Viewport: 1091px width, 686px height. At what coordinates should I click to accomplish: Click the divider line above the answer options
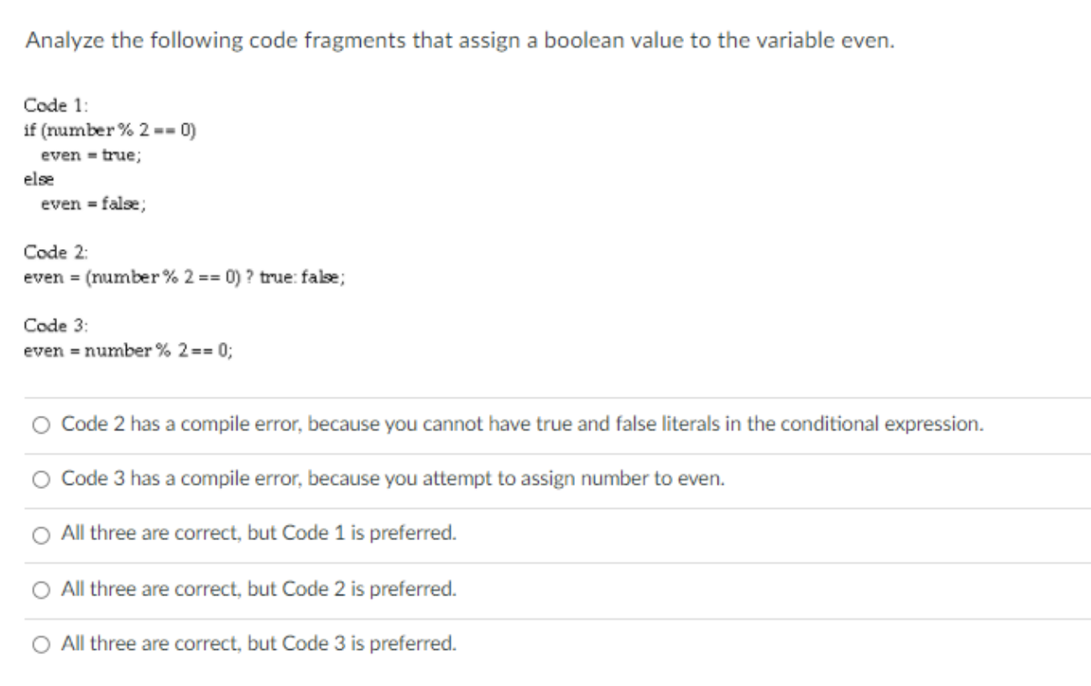545,398
